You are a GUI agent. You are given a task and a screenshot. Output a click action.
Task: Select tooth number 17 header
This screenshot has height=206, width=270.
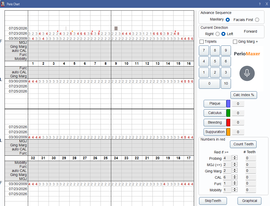click(x=189, y=158)
